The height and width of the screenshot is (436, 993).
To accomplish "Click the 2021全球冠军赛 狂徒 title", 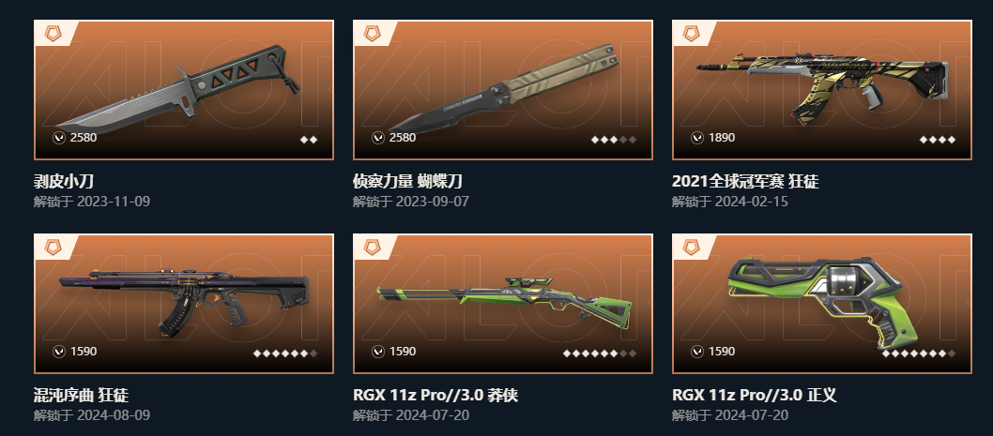I will (745, 182).
